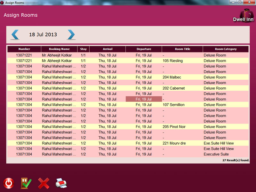Click the red X cancel icon
256x192 pixels.
(x=44, y=183)
